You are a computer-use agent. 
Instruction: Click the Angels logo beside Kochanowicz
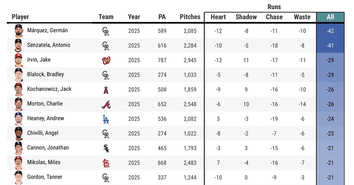(106, 90)
